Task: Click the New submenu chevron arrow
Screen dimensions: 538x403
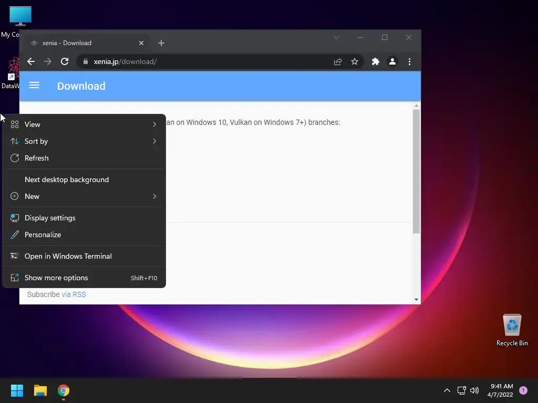Action: pos(154,196)
